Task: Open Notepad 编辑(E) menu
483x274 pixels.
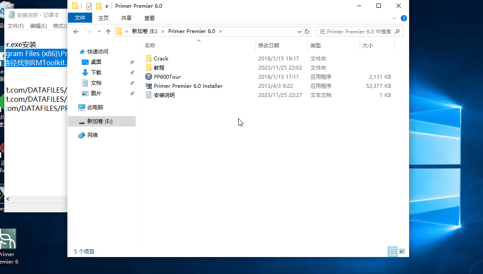Action: point(38,26)
